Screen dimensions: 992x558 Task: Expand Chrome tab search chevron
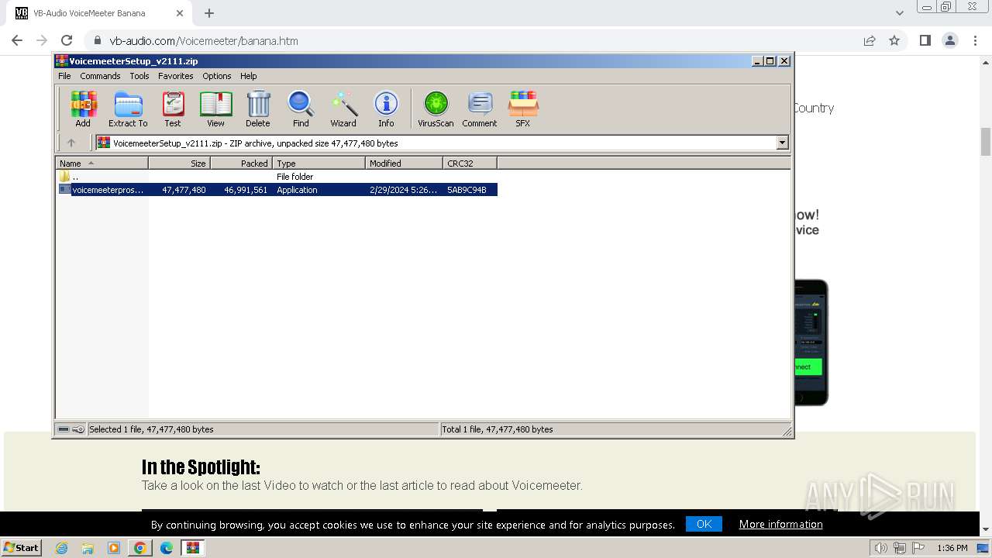coord(899,13)
